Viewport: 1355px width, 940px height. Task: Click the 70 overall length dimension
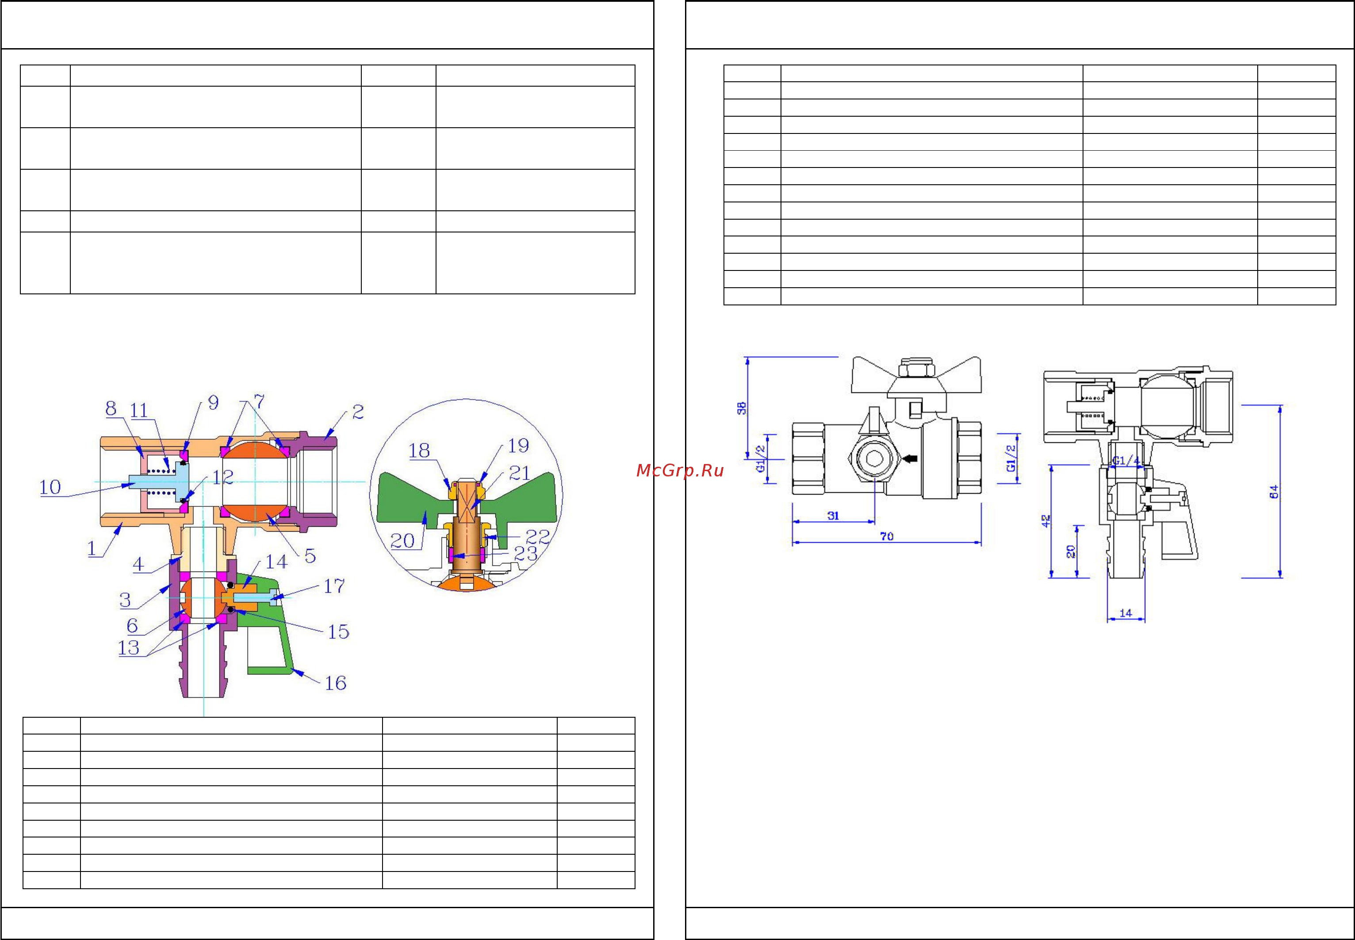(886, 536)
